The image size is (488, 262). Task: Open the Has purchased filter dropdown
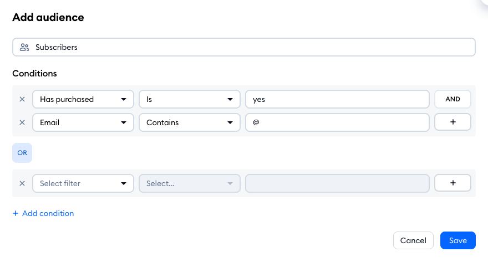[83, 100]
